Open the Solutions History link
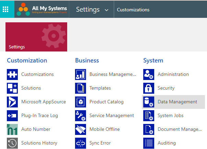This screenshot has width=207, height=149. click(x=39, y=143)
